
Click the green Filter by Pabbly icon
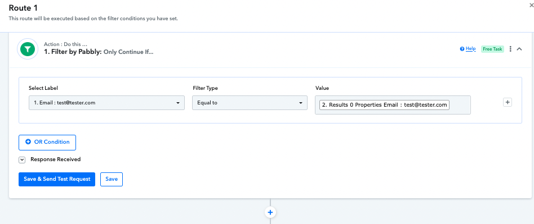pyautogui.click(x=28, y=49)
